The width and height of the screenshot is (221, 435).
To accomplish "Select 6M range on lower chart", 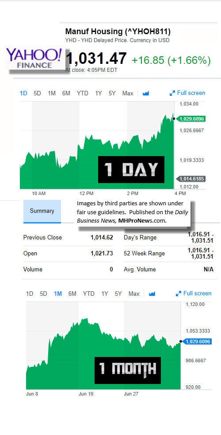I will point(72,294).
